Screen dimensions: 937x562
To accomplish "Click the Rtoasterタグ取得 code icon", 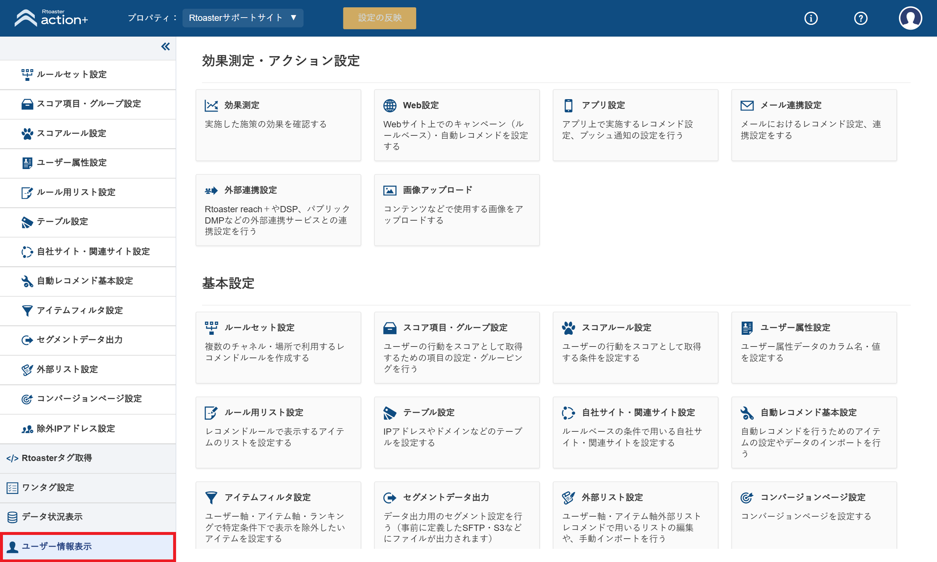I will coord(12,458).
